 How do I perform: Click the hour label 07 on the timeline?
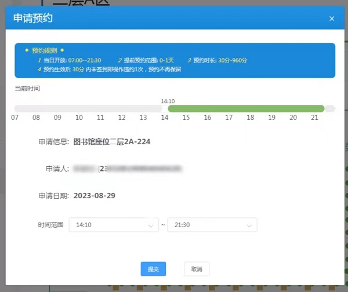click(x=14, y=118)
